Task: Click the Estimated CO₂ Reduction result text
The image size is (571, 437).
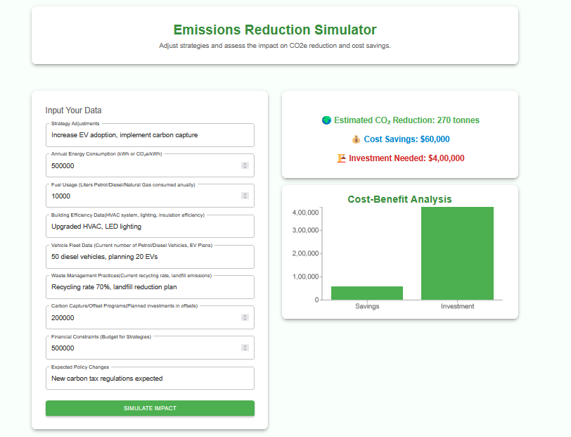Action: [x=404, y=120]
